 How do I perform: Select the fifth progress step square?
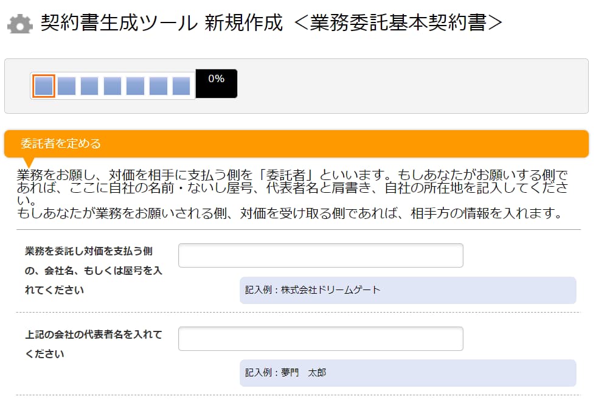pos(136,86)
